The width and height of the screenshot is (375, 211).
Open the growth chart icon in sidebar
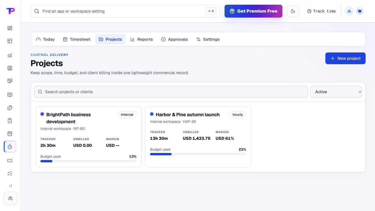pos(10,55)
